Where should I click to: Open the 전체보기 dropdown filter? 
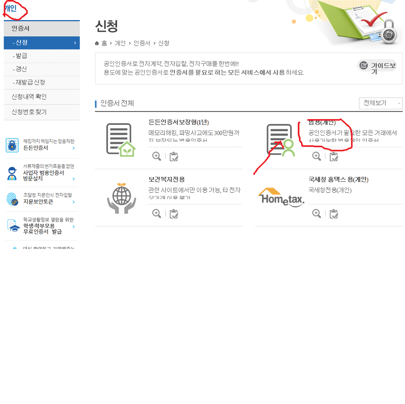pos(381,103)
